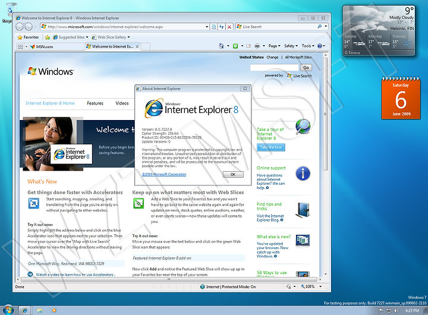Open the zoom level dropdown arrow
428x315 pixels.
(320, 286)
